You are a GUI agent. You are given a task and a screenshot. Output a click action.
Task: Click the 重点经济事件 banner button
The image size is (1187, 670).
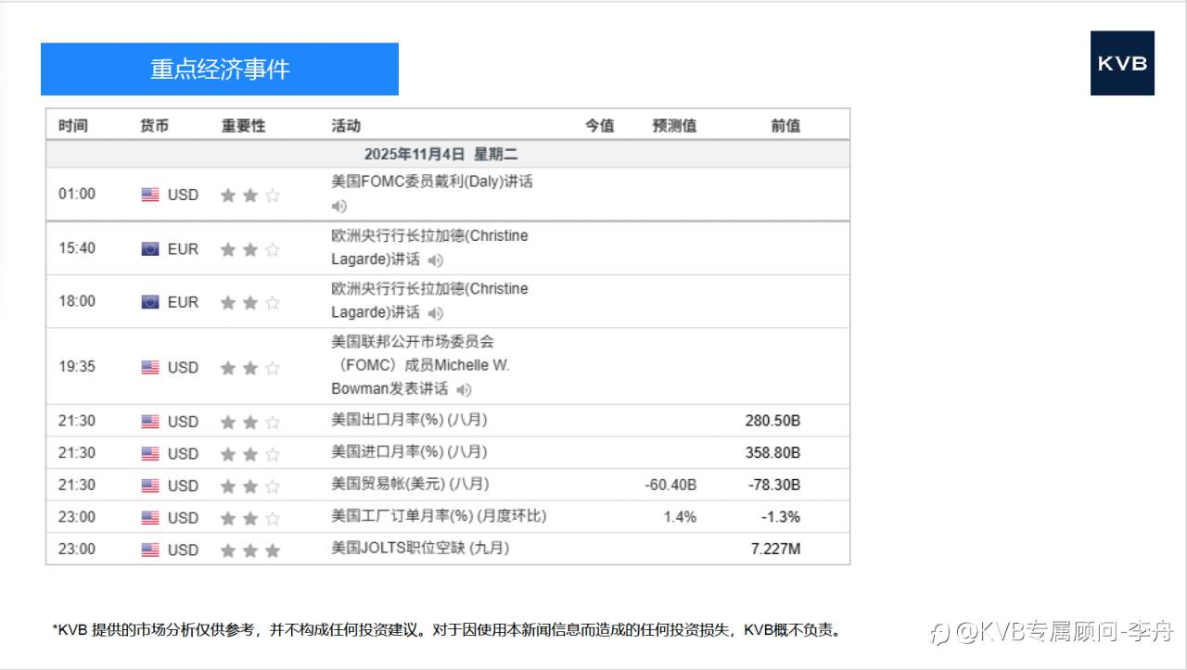(219, 69)
